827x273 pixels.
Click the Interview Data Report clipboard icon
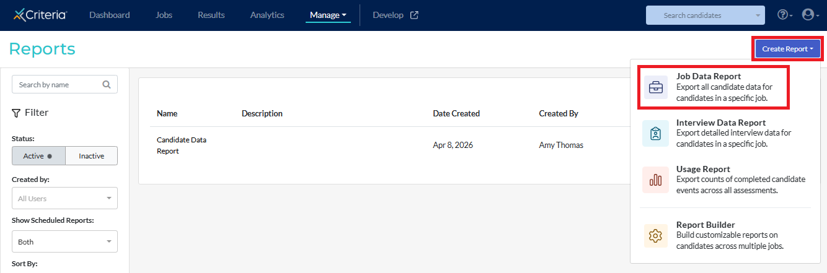pos(655,134)
